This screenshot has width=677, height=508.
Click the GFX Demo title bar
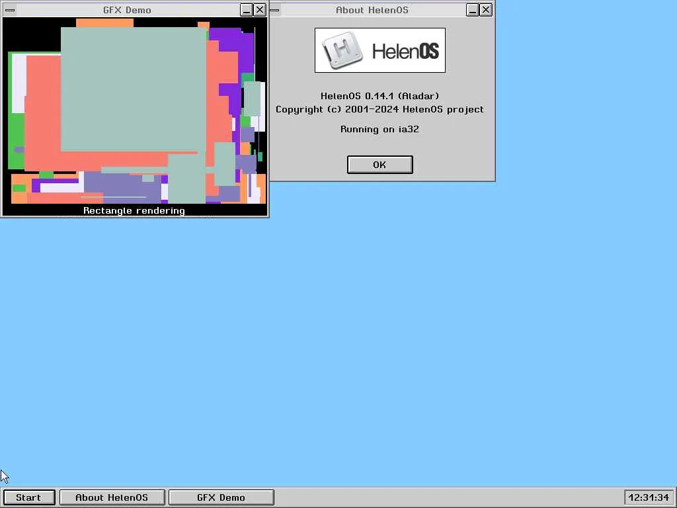[128, 10]
